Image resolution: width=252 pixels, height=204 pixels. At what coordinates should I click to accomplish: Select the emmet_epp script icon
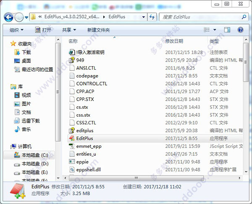point(72,146)
